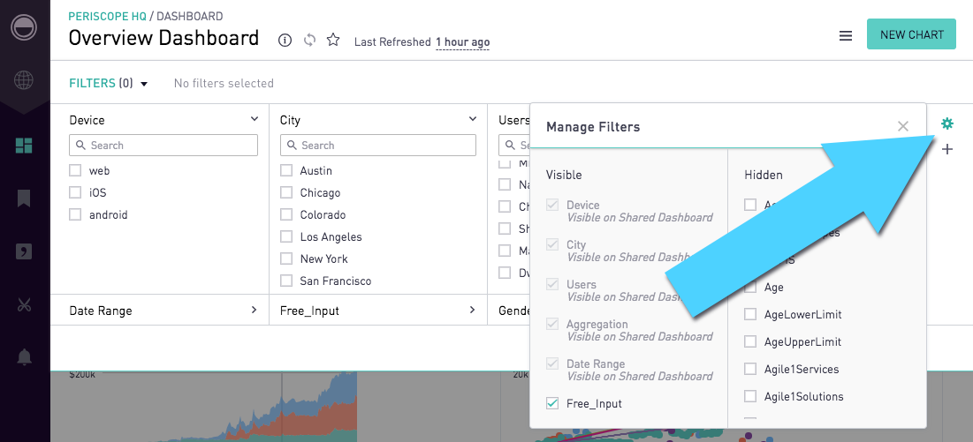
Task: Check the Age hidden filter
Action: [750, 288]
